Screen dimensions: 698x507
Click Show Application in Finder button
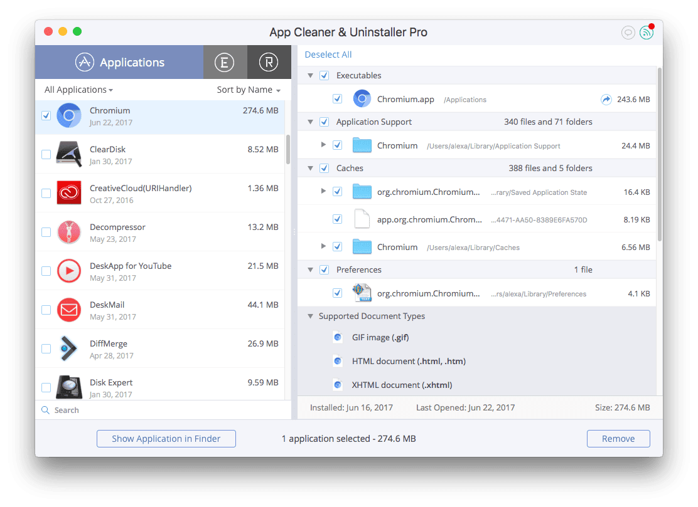[x=166, y=439]
